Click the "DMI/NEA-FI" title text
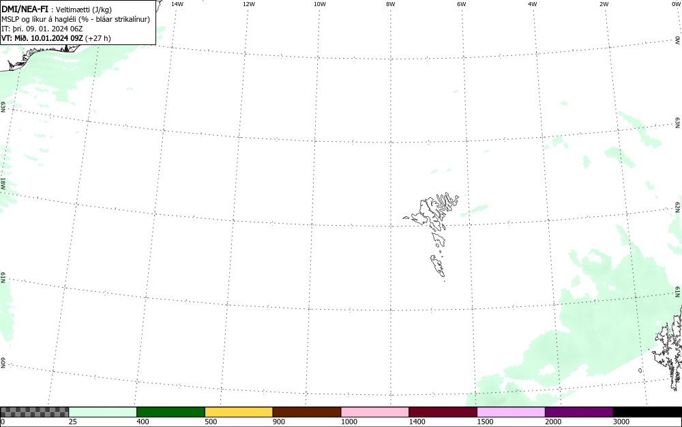Viewport: 682px width, 427px height. click(25, 9)
